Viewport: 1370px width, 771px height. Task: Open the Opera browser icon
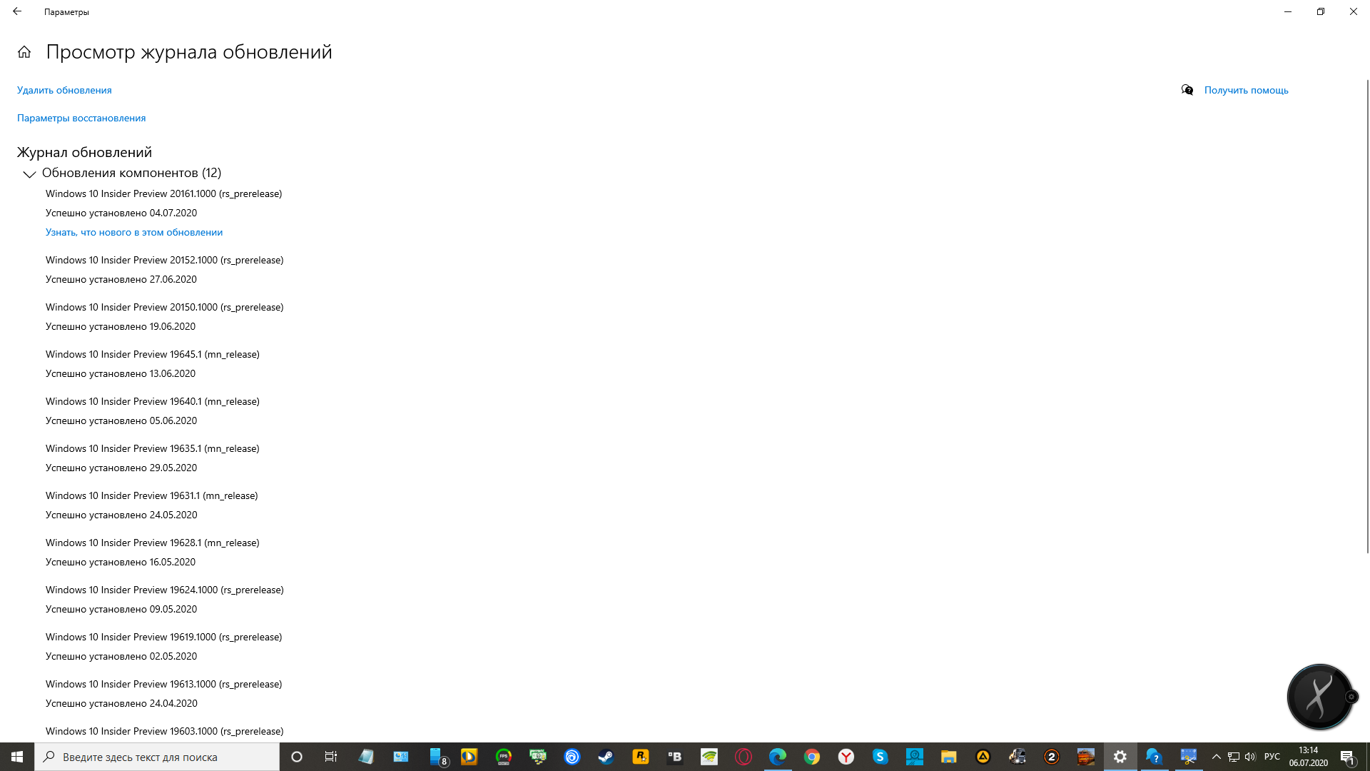pyautogui.click(x=744, y=757)
